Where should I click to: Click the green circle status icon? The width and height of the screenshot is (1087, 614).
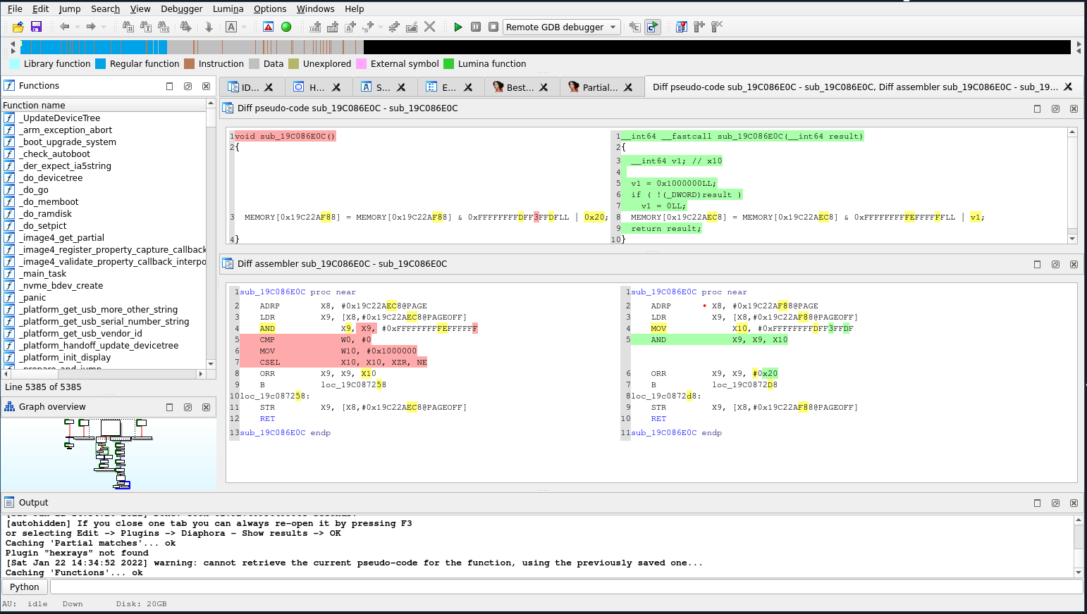[286, 27]
